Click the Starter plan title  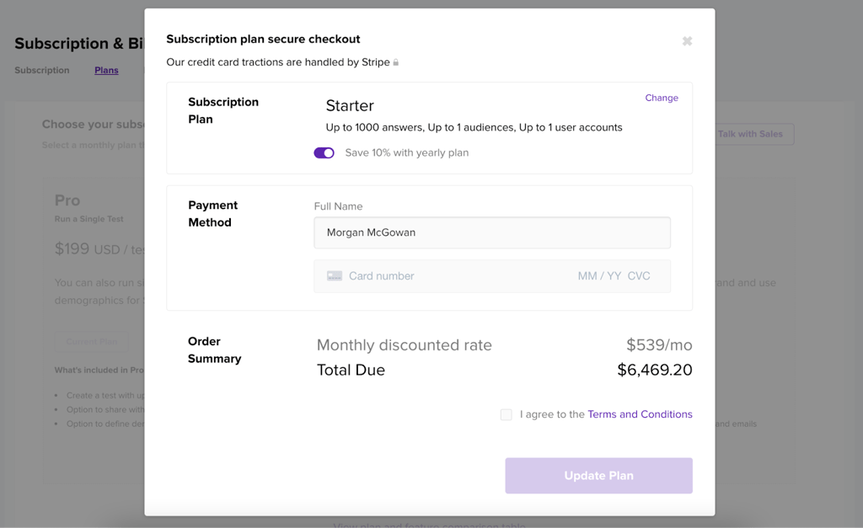click(x=350, y=105)
